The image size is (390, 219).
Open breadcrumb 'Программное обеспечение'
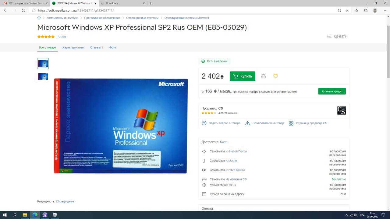[x=102, y=18]
